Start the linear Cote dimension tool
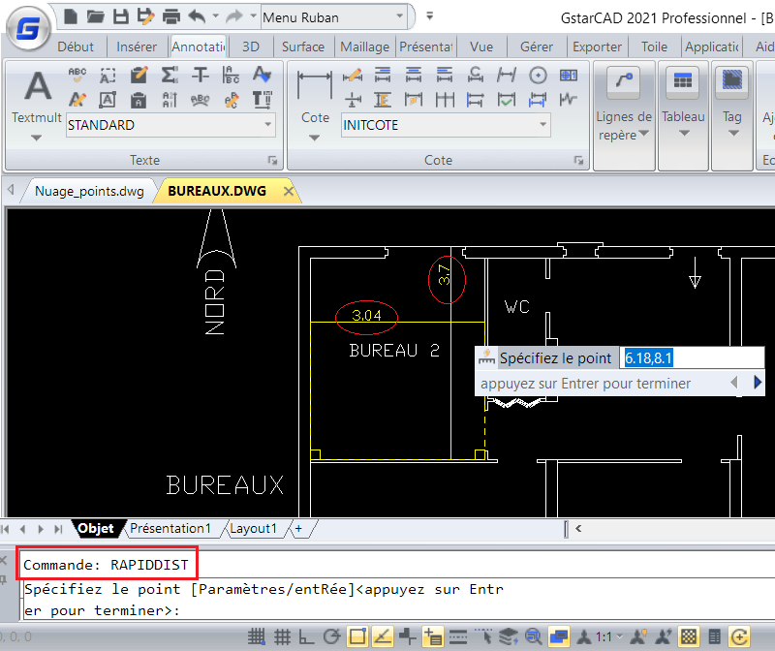775x651 pixels. click(x=314, y=86)
